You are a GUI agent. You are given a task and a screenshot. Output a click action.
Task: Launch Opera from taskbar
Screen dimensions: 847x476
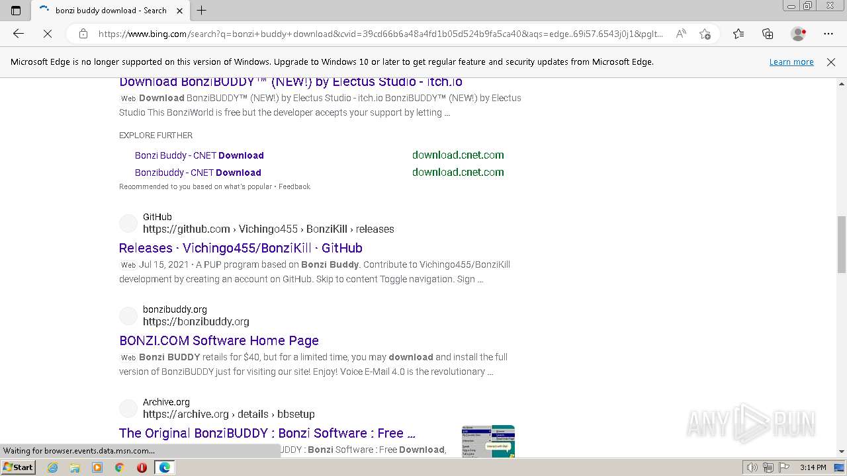point(142,467)
